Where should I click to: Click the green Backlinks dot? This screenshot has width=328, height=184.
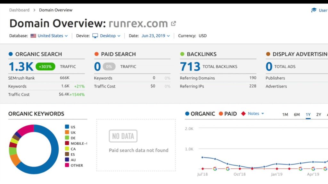pos(182,54)
